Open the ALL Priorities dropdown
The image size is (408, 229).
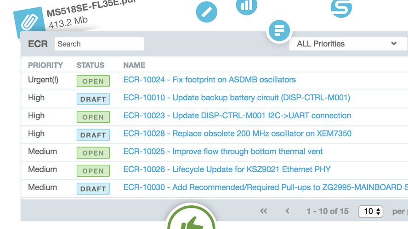pos(348,44)
